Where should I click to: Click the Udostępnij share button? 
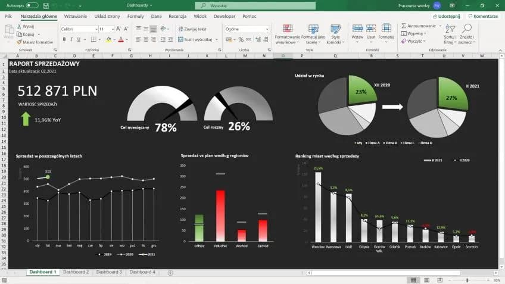point(446,16)
